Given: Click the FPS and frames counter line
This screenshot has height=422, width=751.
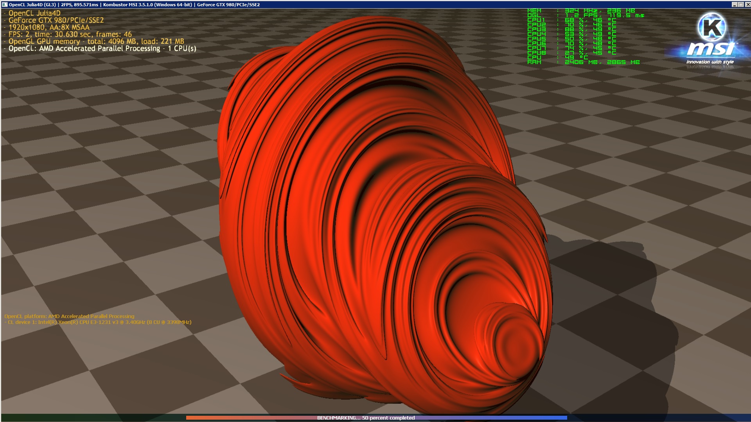Looking at the screenshot, I should [70, 34].
